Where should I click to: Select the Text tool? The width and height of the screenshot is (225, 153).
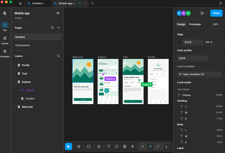click(x=109, y=147)
